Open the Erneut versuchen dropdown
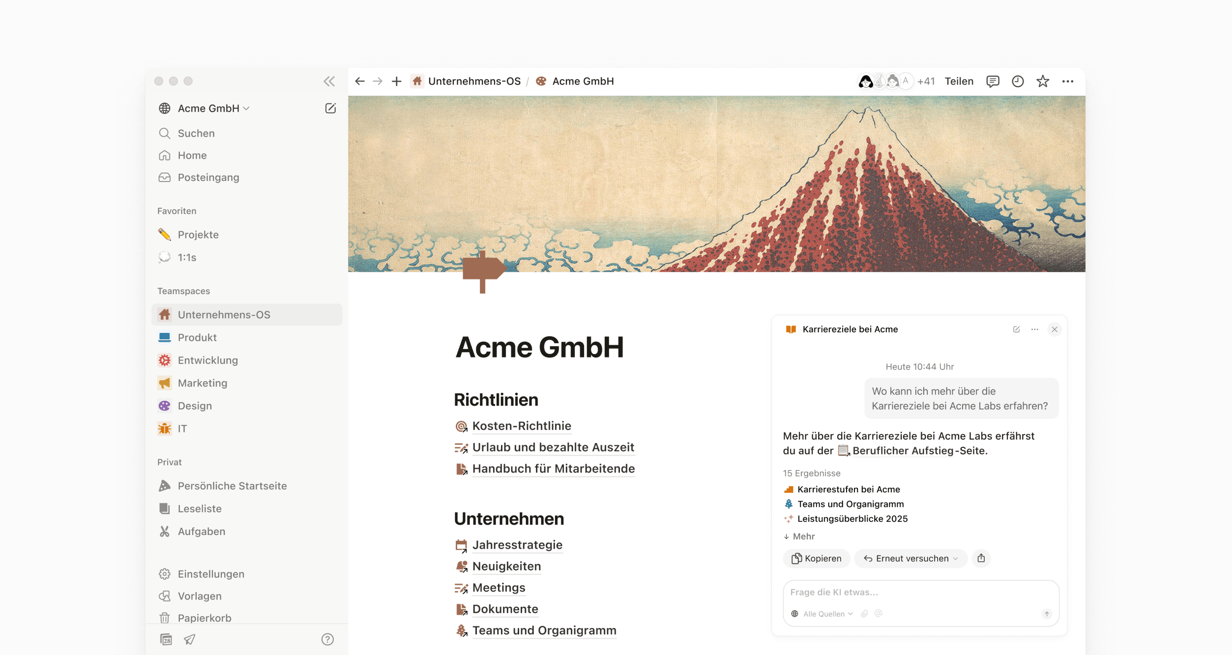Image resolution: width=1232 pixels, height=655 pixels. (911, 558)
